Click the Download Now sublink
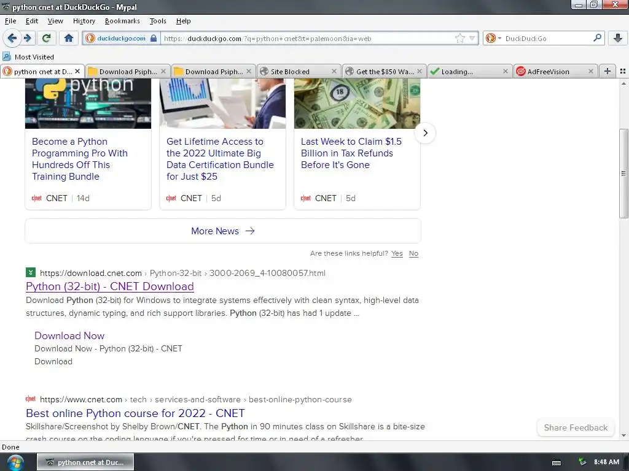This screenshot has height=471, width=629. point(69,335)
